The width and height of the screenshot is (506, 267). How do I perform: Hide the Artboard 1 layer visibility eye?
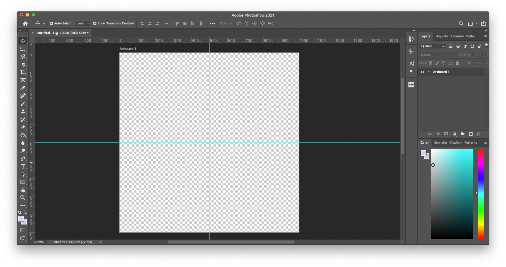(422, 72)
